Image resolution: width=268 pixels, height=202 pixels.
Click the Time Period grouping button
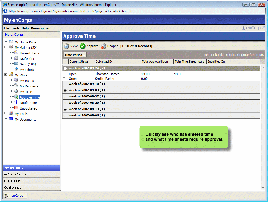click(75, 55)
